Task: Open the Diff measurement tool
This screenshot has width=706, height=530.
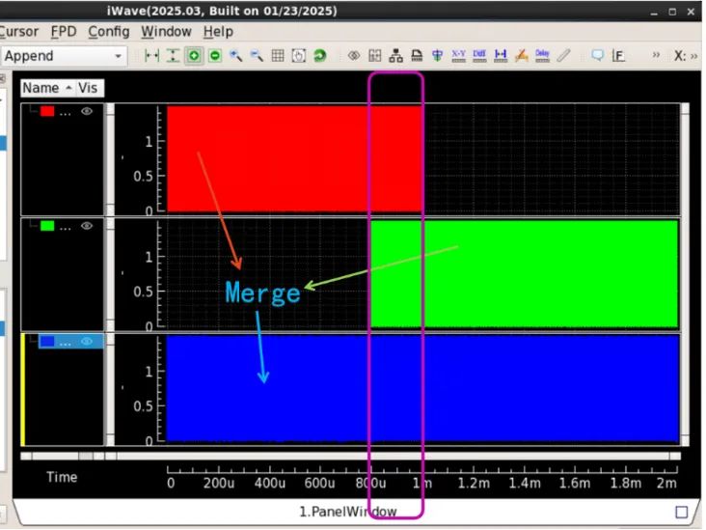Action: 479,56
